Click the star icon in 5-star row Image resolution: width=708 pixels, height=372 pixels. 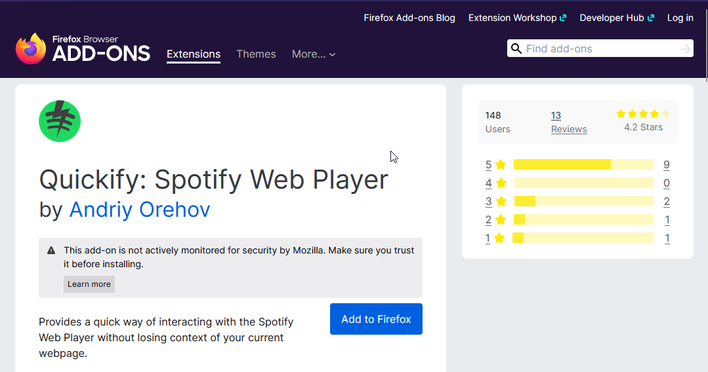click(x=501, y=164)
